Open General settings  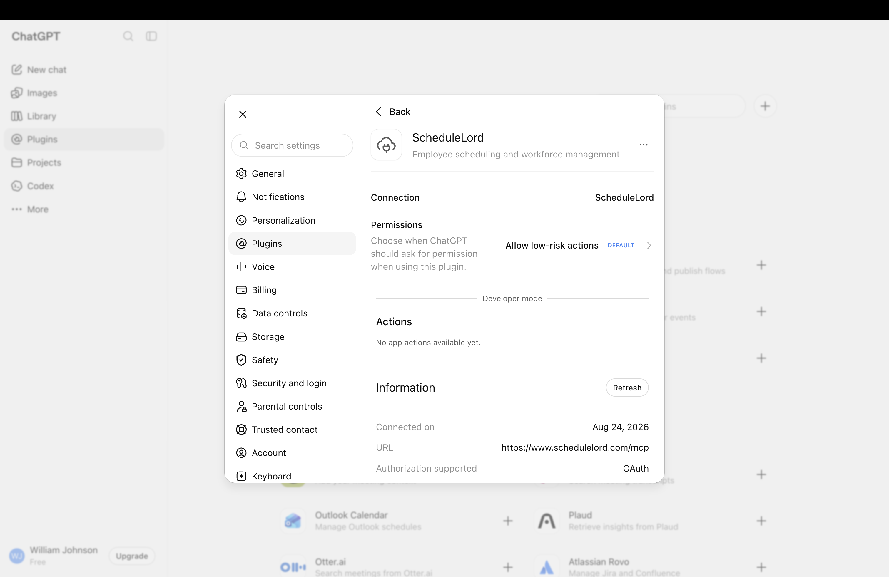[292, 174]
